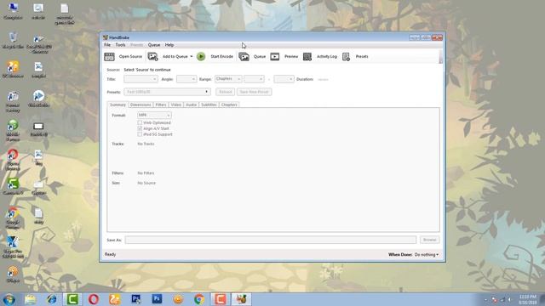
Task: Click the Browse button
Action: 429,240
